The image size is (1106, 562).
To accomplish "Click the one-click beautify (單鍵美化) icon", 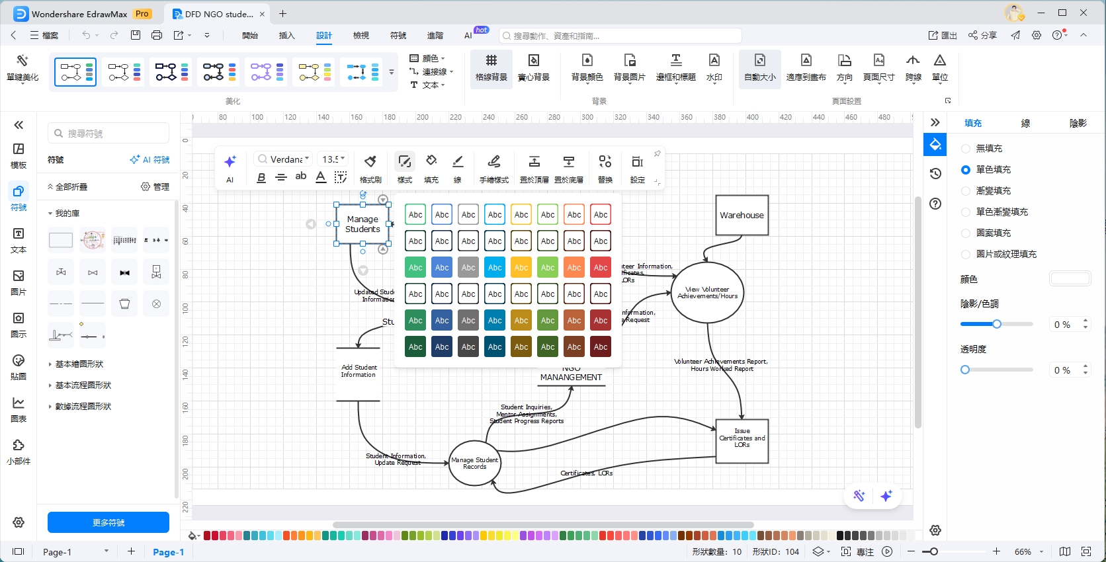I will coord(22,61).
